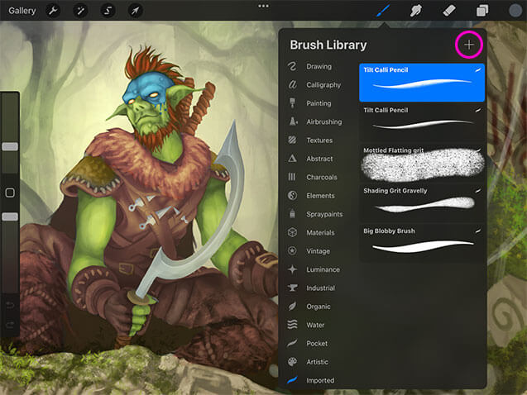Open the Airbrushing brush set
The image size is (527, 395).
[x=323, y=122]
